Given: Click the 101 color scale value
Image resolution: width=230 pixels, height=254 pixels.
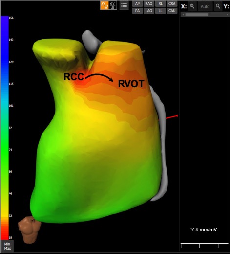Looking at the screenshot, I should [11, 106].
